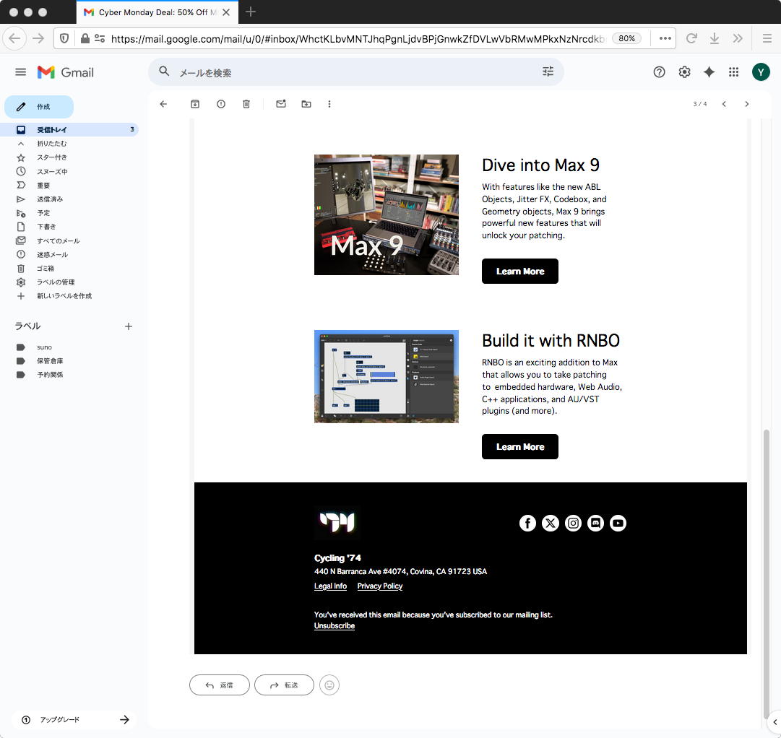This screenshot has height=738, width=781.
Task: Show more Firefox toolbar tools chevron
Action: 738,38
